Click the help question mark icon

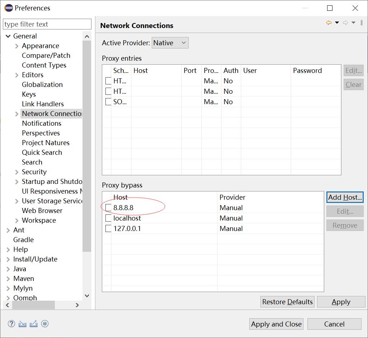(11, 324)
